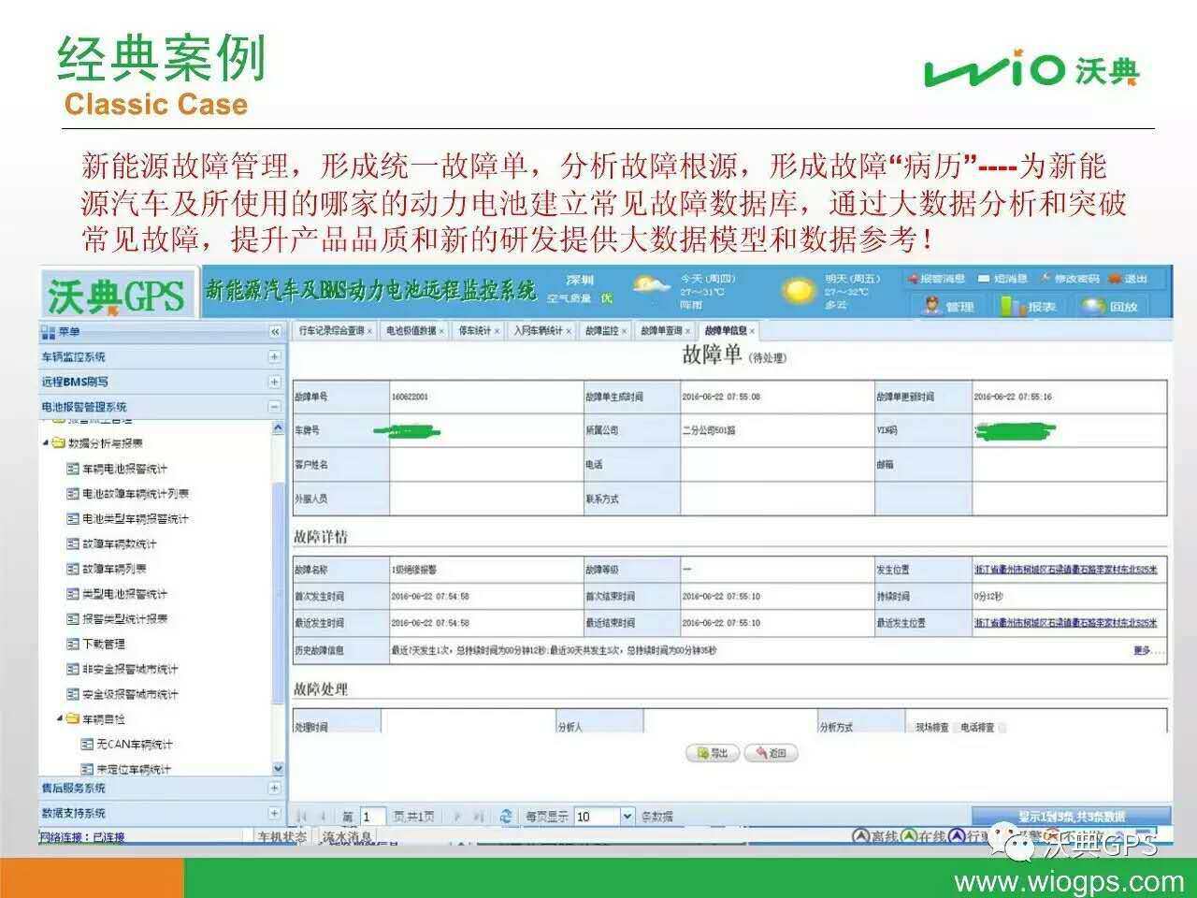
Task: Click the 退出 logout icon
Action: pos(1114,279)
